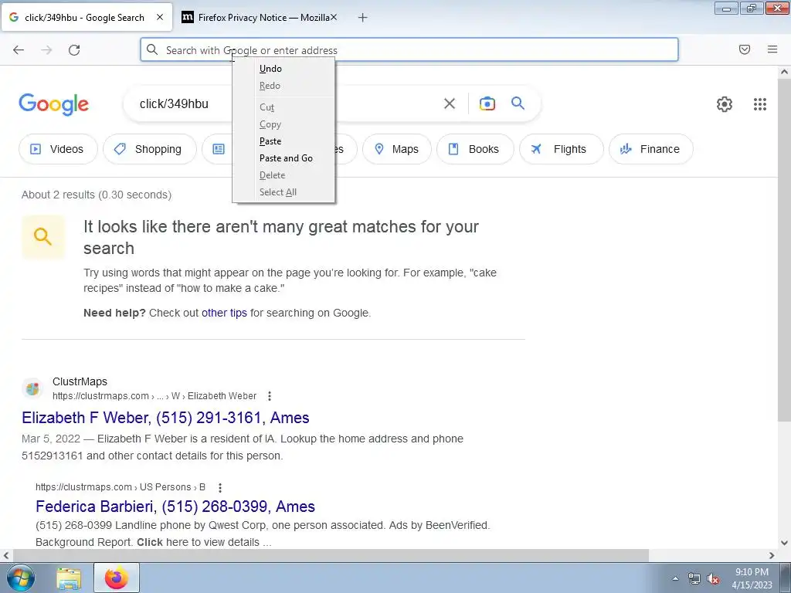Image resolution: width=791 pixels, height=593 pixels.
Task: Open the 'other tips' link
Action: tap(224, 313)
